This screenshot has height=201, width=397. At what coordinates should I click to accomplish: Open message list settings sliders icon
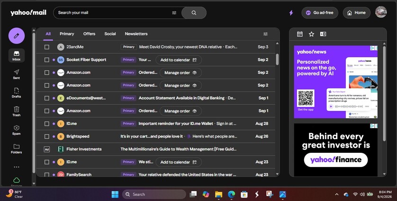click(x=265, y=34)
